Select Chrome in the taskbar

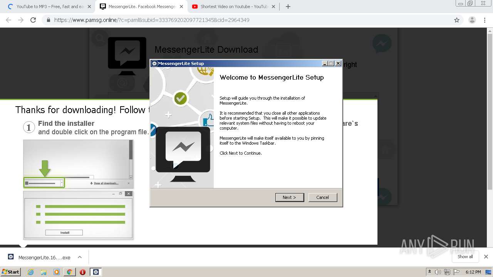(69, 272)
